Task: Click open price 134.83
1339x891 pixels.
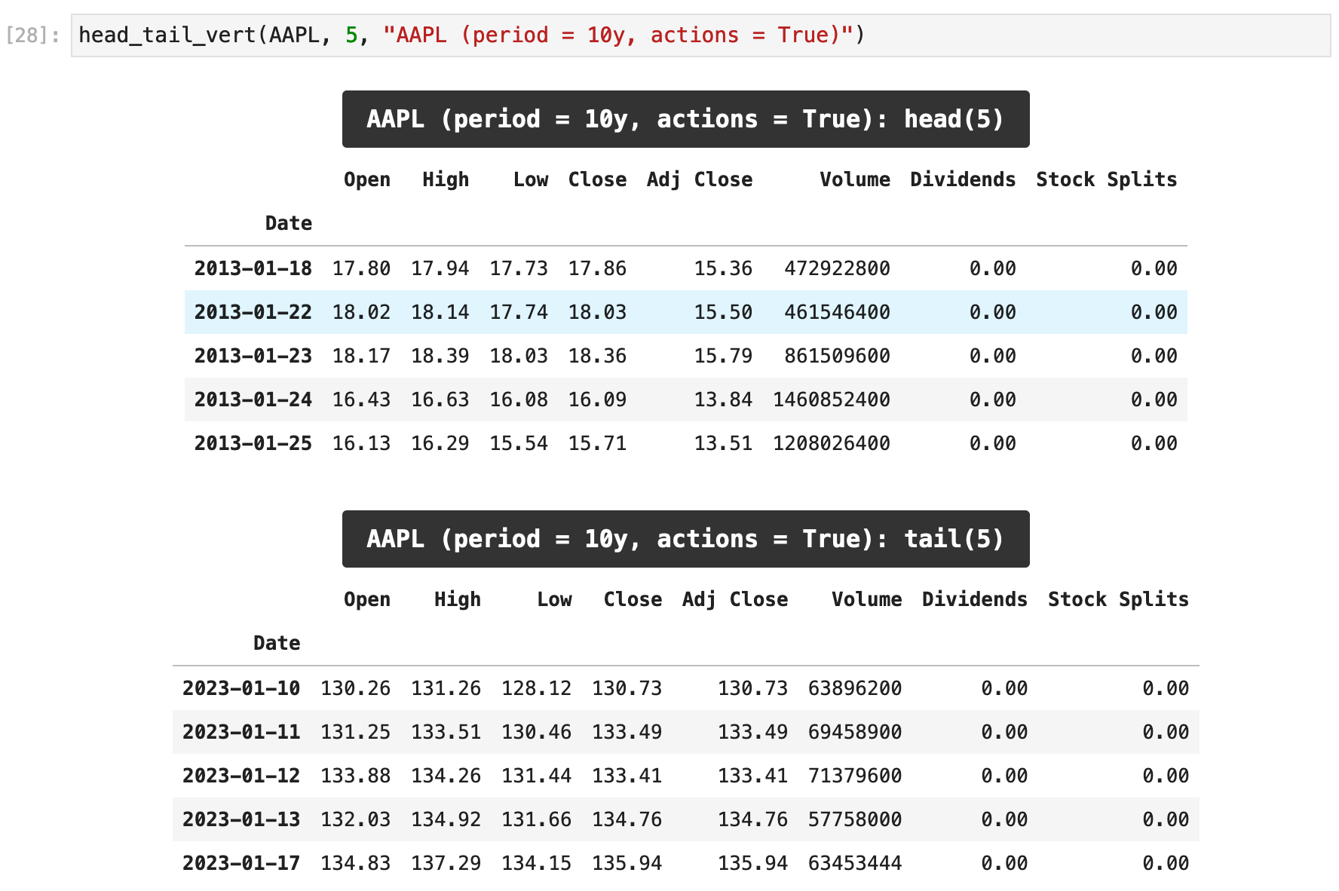Action: 356,863
